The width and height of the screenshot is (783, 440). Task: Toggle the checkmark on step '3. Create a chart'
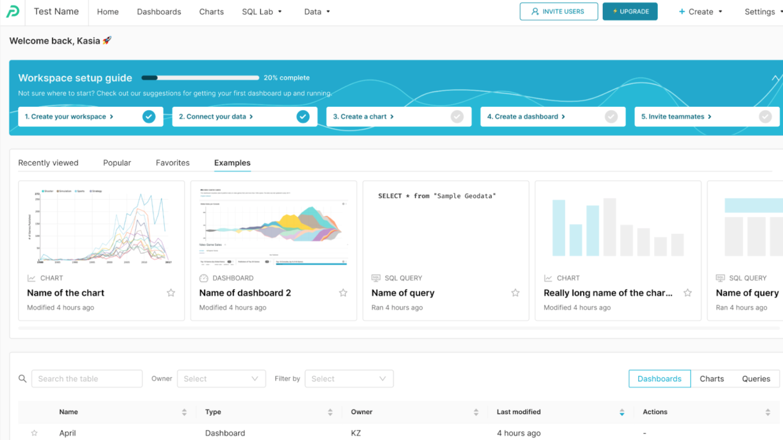tap(457, 117)
